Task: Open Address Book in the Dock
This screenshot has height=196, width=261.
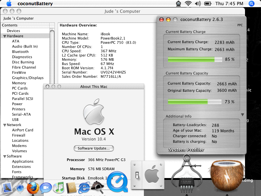Action: (71, 188)
